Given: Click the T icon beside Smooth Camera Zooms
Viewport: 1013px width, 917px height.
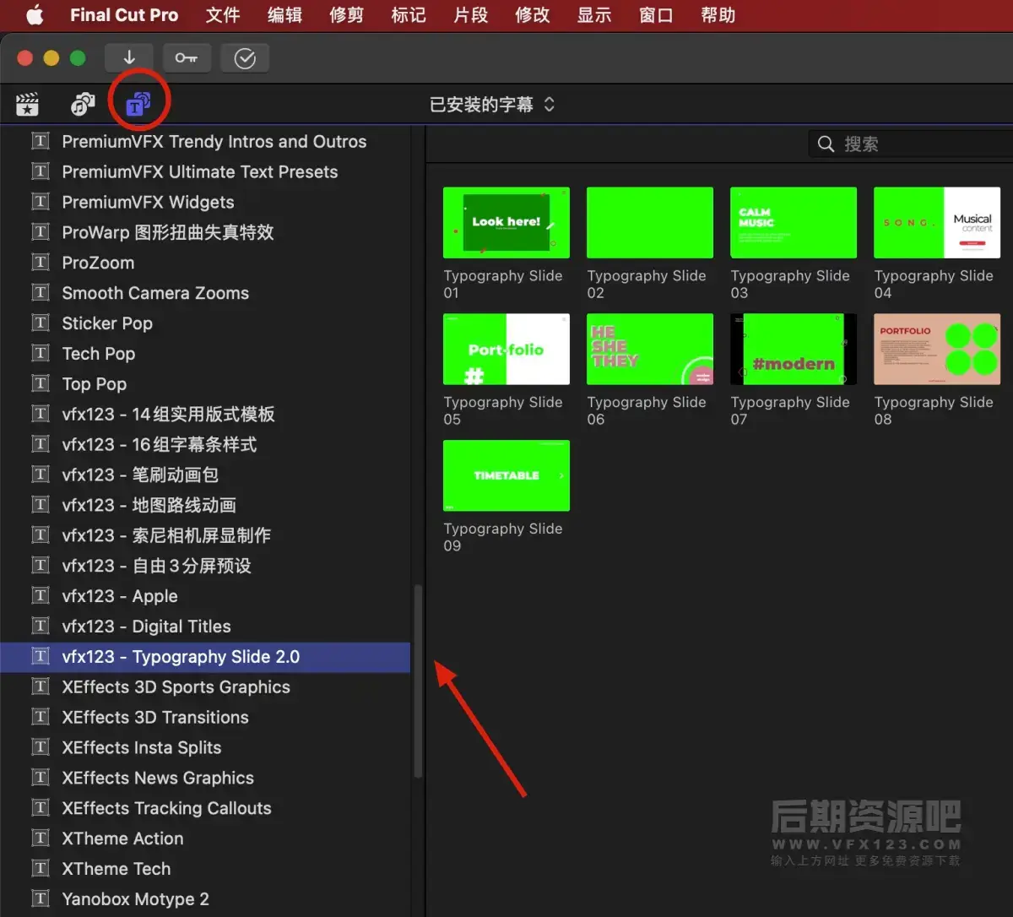Looking at the screenshot, I should 40,293.
